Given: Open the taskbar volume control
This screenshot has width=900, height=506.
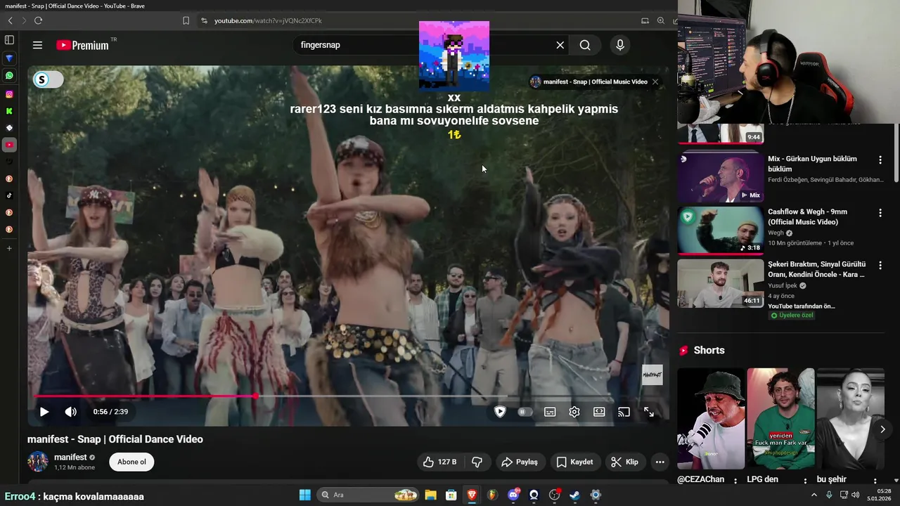Looking at the screenshot, I should tap(855, 495).
